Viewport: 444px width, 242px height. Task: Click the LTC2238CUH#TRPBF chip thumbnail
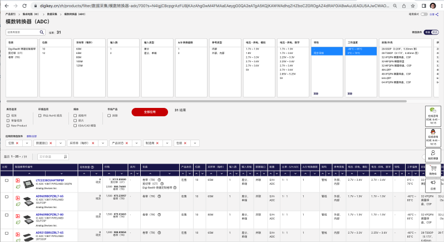28,184
